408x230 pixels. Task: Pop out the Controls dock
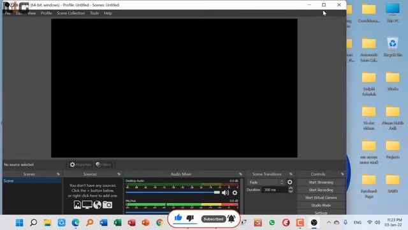click(x=342, y=174)
